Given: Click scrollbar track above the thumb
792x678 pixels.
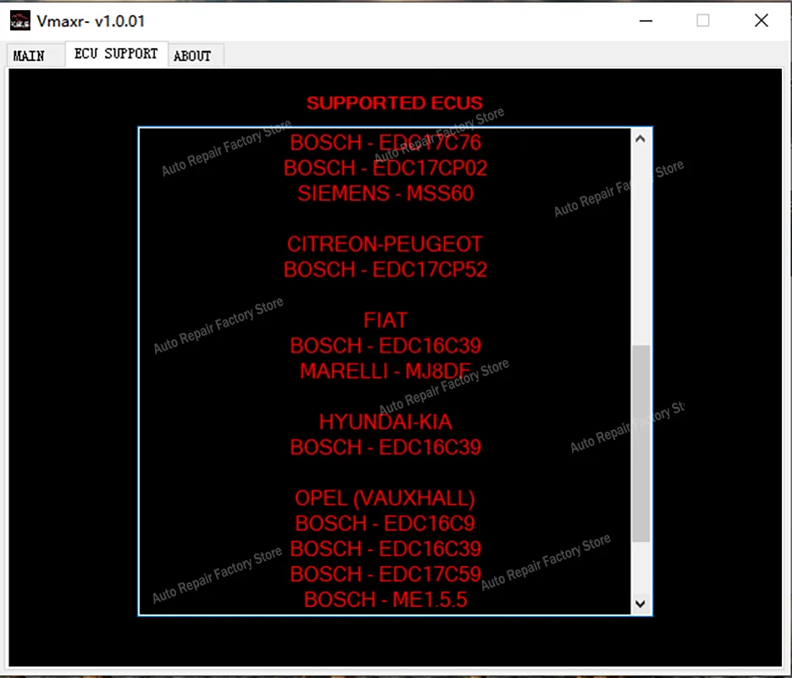Looking at the screenshot, I should click(x=640, y=247).
